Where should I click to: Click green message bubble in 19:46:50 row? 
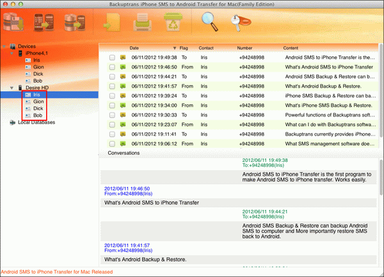123,67
